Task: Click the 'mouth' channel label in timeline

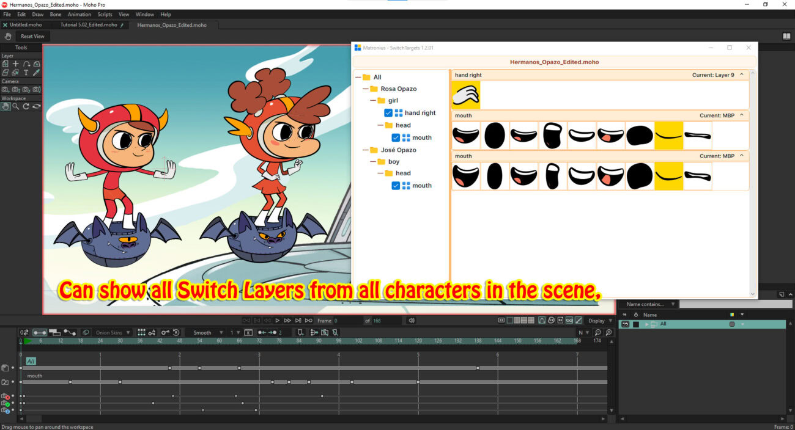Action: click(x=35, y=376)
